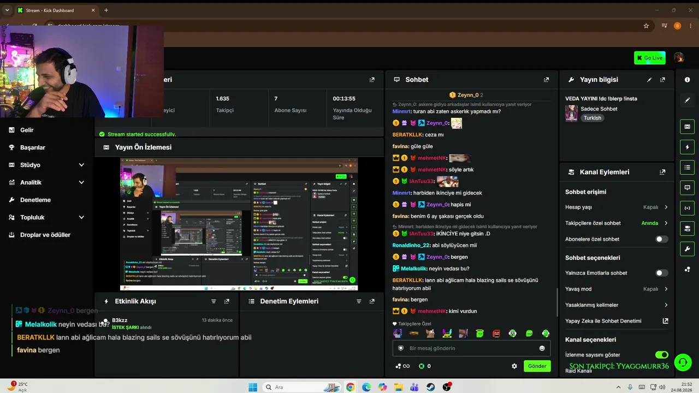699x393 pixels.
Task: Toggle the list widget sidebar icon
Action: pyautogui.click(x=687, y=167)
